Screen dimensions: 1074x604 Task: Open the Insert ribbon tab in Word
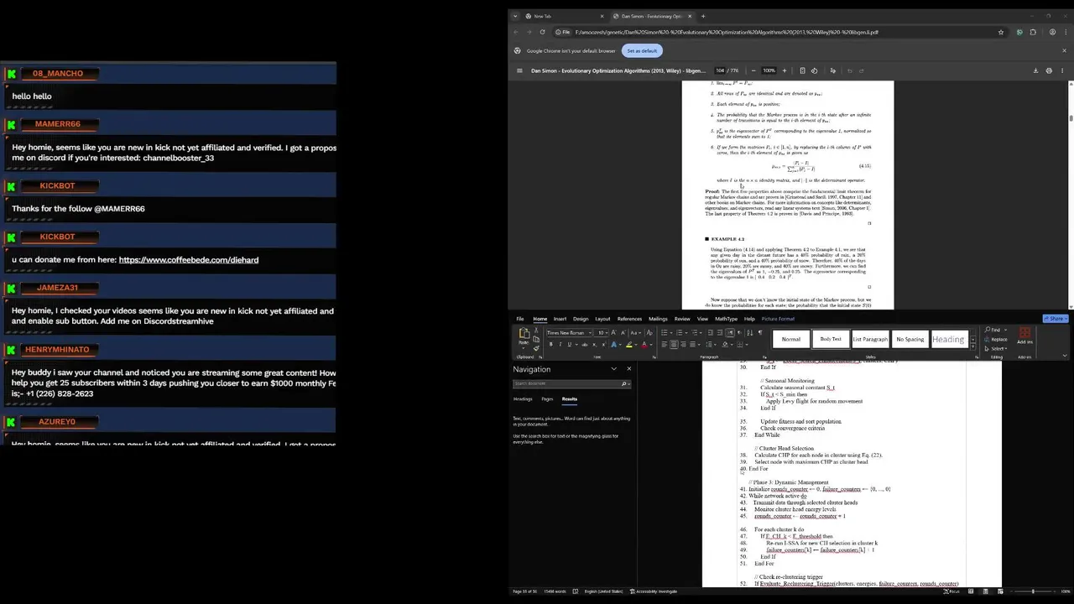click(560, 319)
